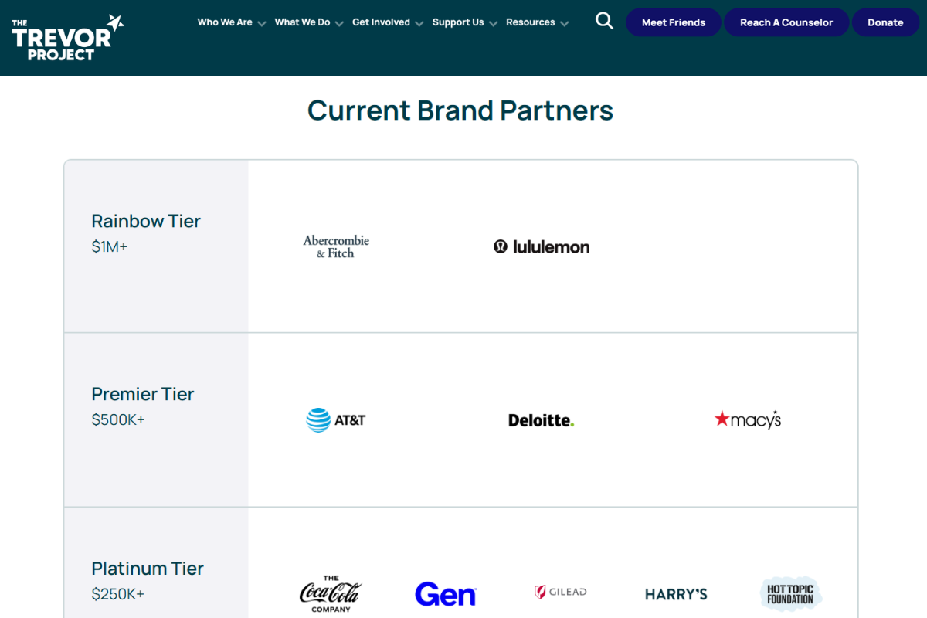Click the Abercrombie & Fitch logo
927x618 pixels.
(336, 245)
